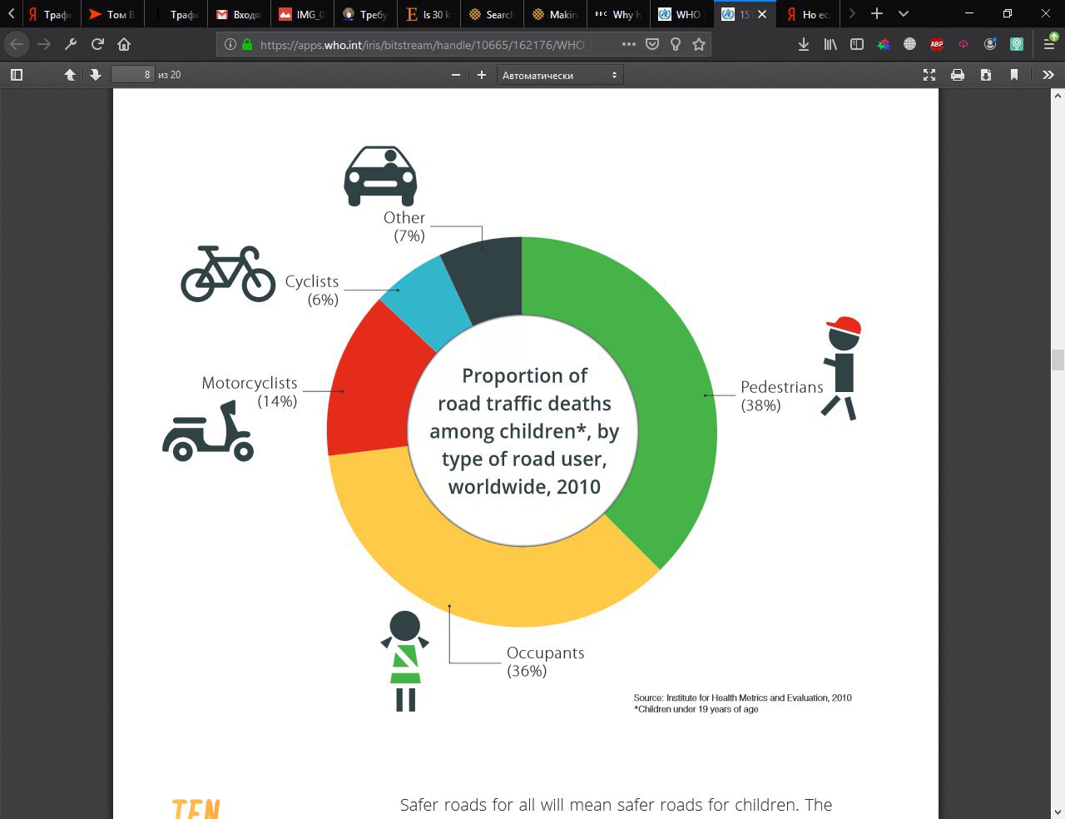Switch to the Но ес tab
The width and height of the screenshot is (1065, 819).
(x=809, y=14)
